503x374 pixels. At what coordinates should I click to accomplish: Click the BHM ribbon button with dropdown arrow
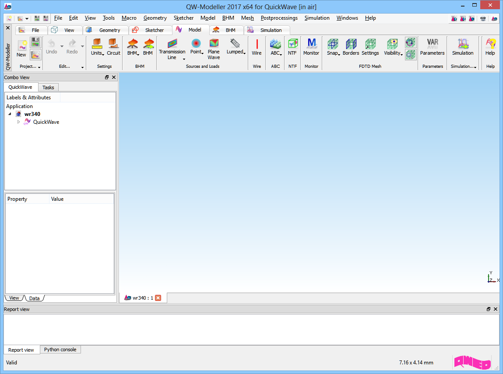(x=133, y=47)
